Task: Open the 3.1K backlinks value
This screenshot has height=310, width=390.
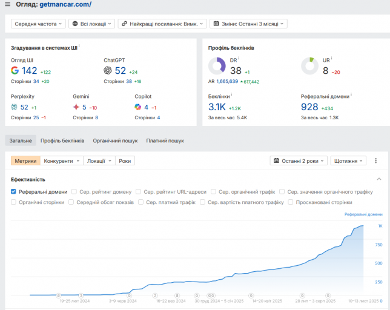Action: click(x=217, y=107)
